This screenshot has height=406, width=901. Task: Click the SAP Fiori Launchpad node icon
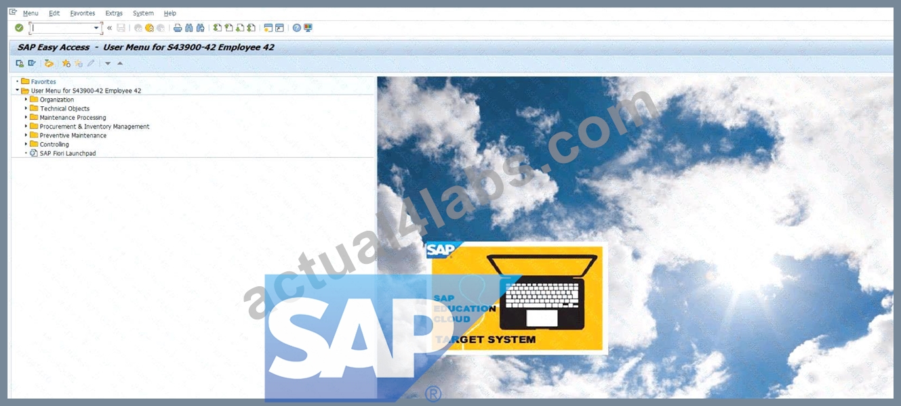35,154
